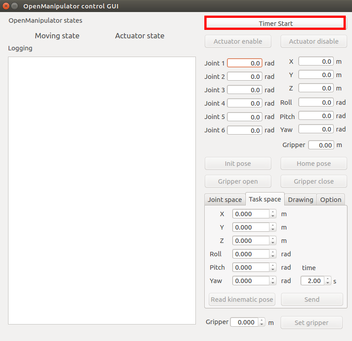The height and width of the screenshot is (341, 352).
Task: Click the Task space Z spinbox field
Action: click(251, 241)
